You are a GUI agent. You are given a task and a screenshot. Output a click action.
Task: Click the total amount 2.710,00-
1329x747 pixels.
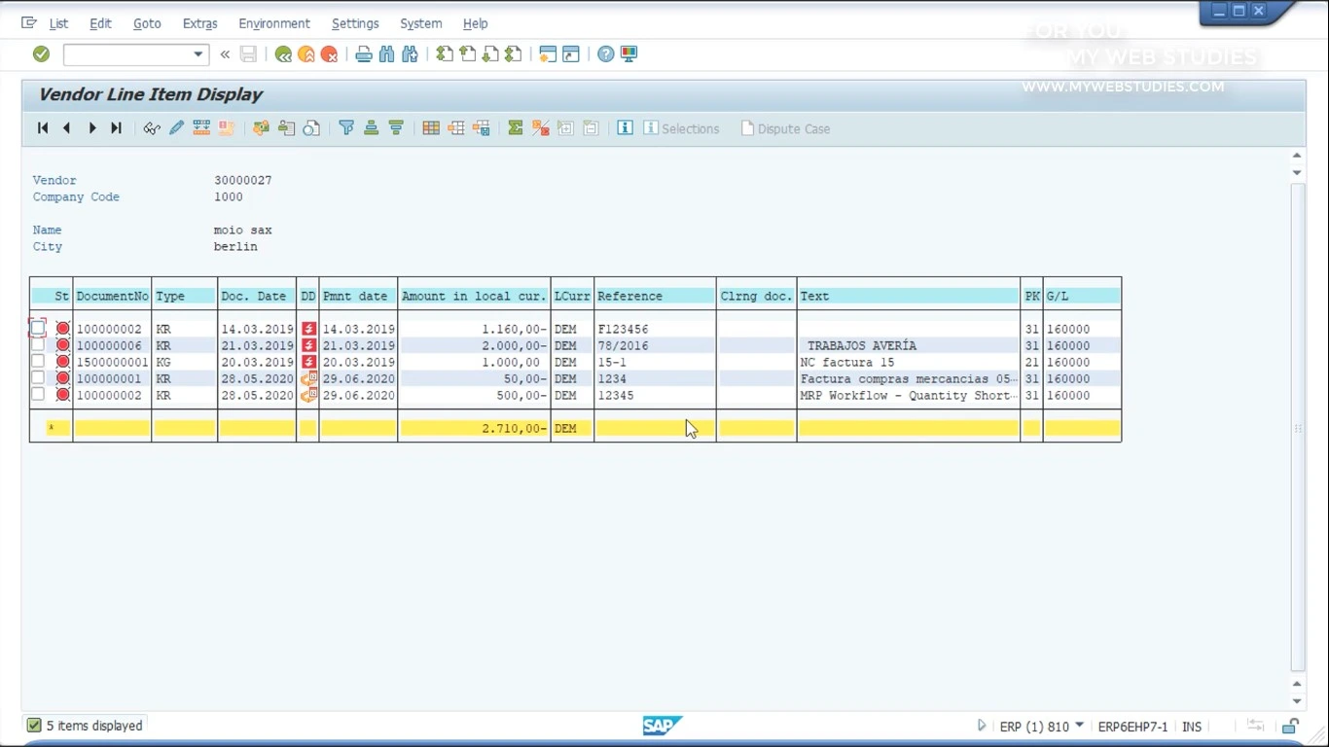(514, 428)
